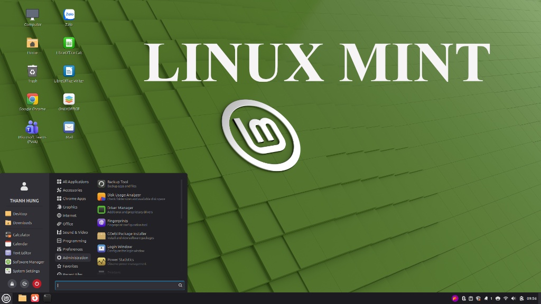
Task: Open the sound volume tray icon
Action: tap(514, 299)
